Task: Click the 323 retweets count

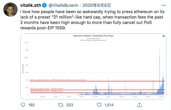Action: (70, 105)
